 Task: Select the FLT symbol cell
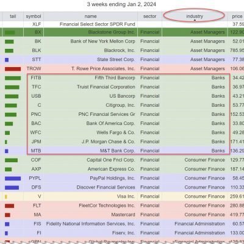37,206
